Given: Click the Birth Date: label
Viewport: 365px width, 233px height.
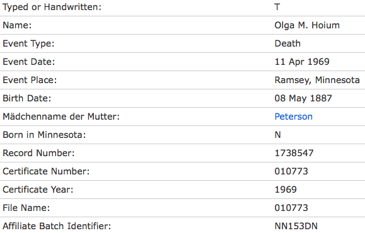Looking at the screenshot, I should (x=26, y=98).
